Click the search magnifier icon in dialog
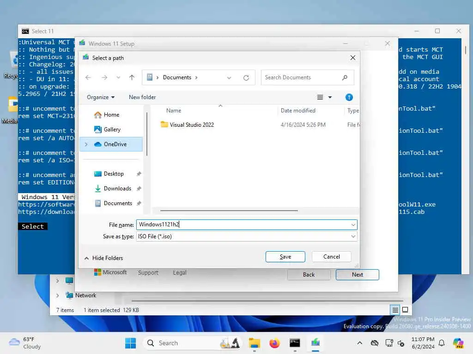This screenshot has width=473, height=354. point(345,77)
